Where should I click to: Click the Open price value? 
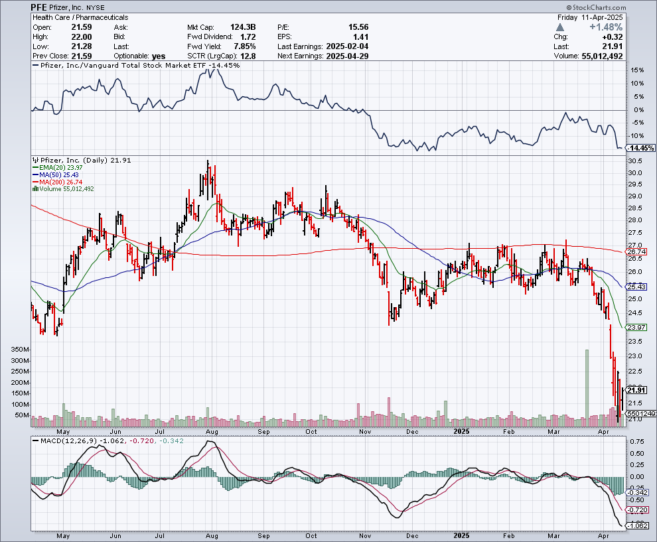[x=81, y=27]
